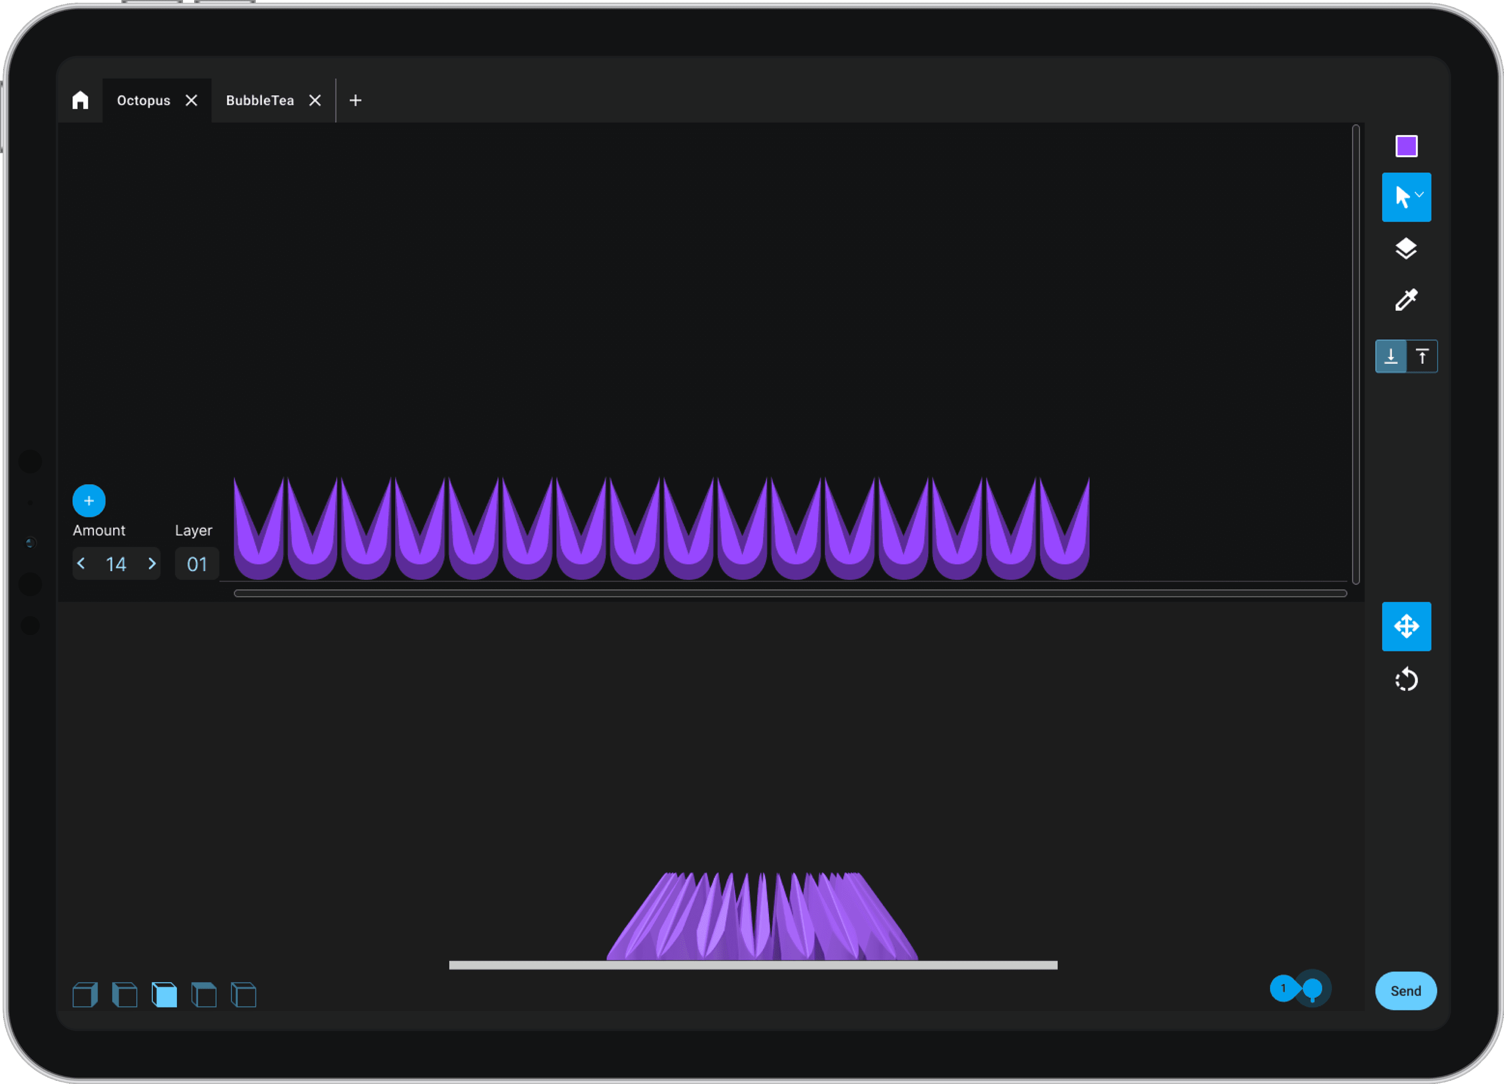Click the home icon
Image resolution: width=1504 pixels, height=1084 pixels.
[x=80, y=100]
